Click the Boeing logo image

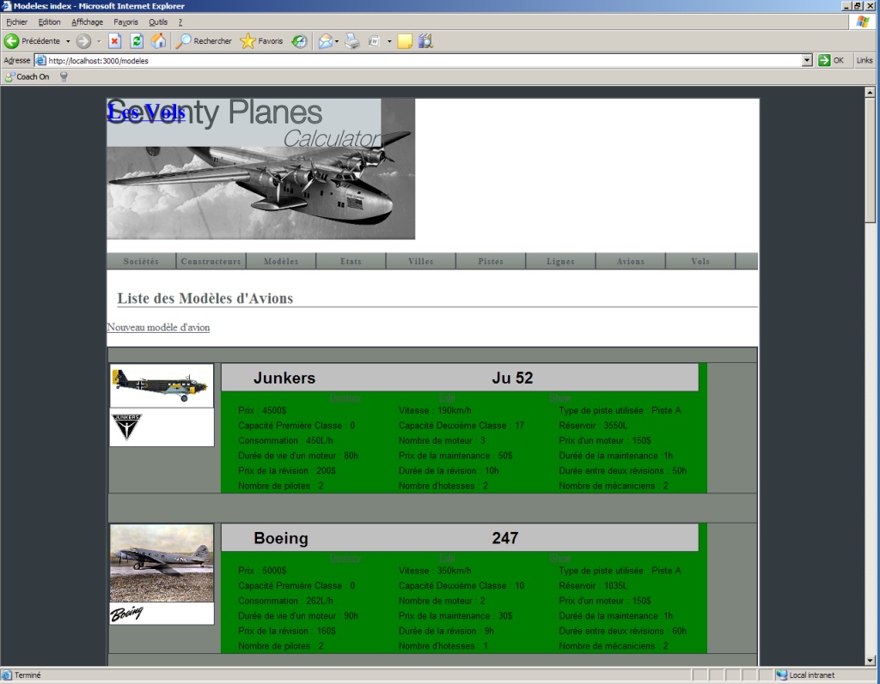127,614
